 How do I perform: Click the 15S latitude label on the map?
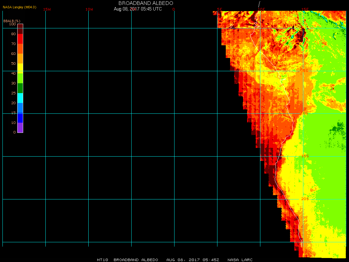305,156
